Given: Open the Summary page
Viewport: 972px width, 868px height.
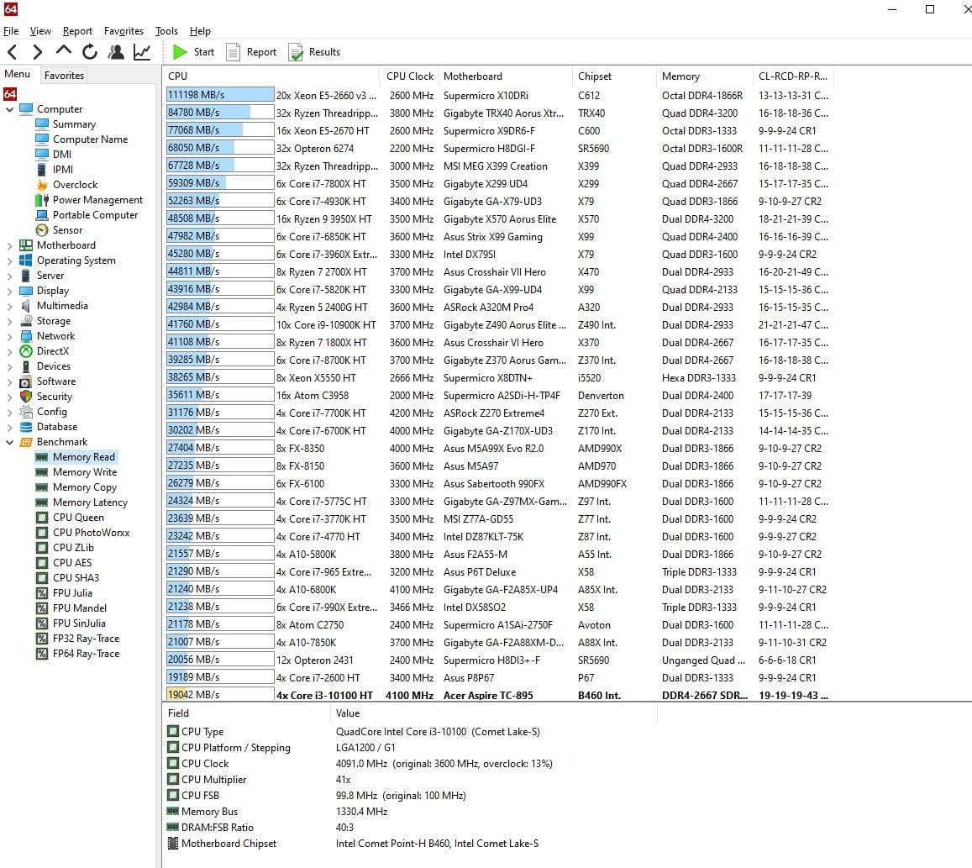Looking at the screenshot, I should pos(74,124).
